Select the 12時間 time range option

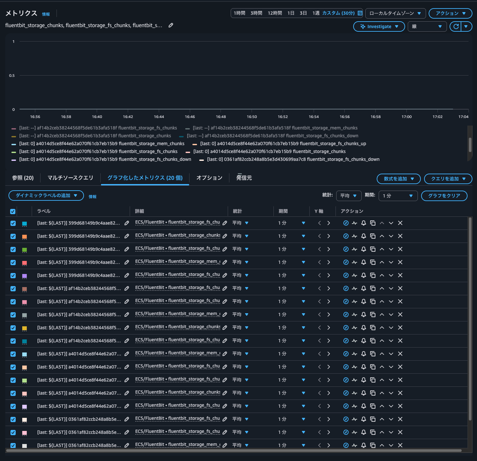[274, 13]
